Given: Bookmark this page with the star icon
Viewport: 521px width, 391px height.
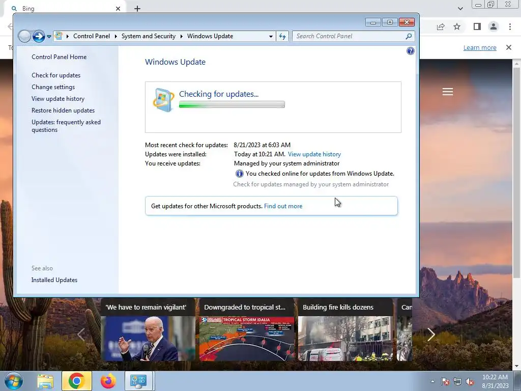Looking at the screenshot, I should pyautogui.click(x=457, y=26).
